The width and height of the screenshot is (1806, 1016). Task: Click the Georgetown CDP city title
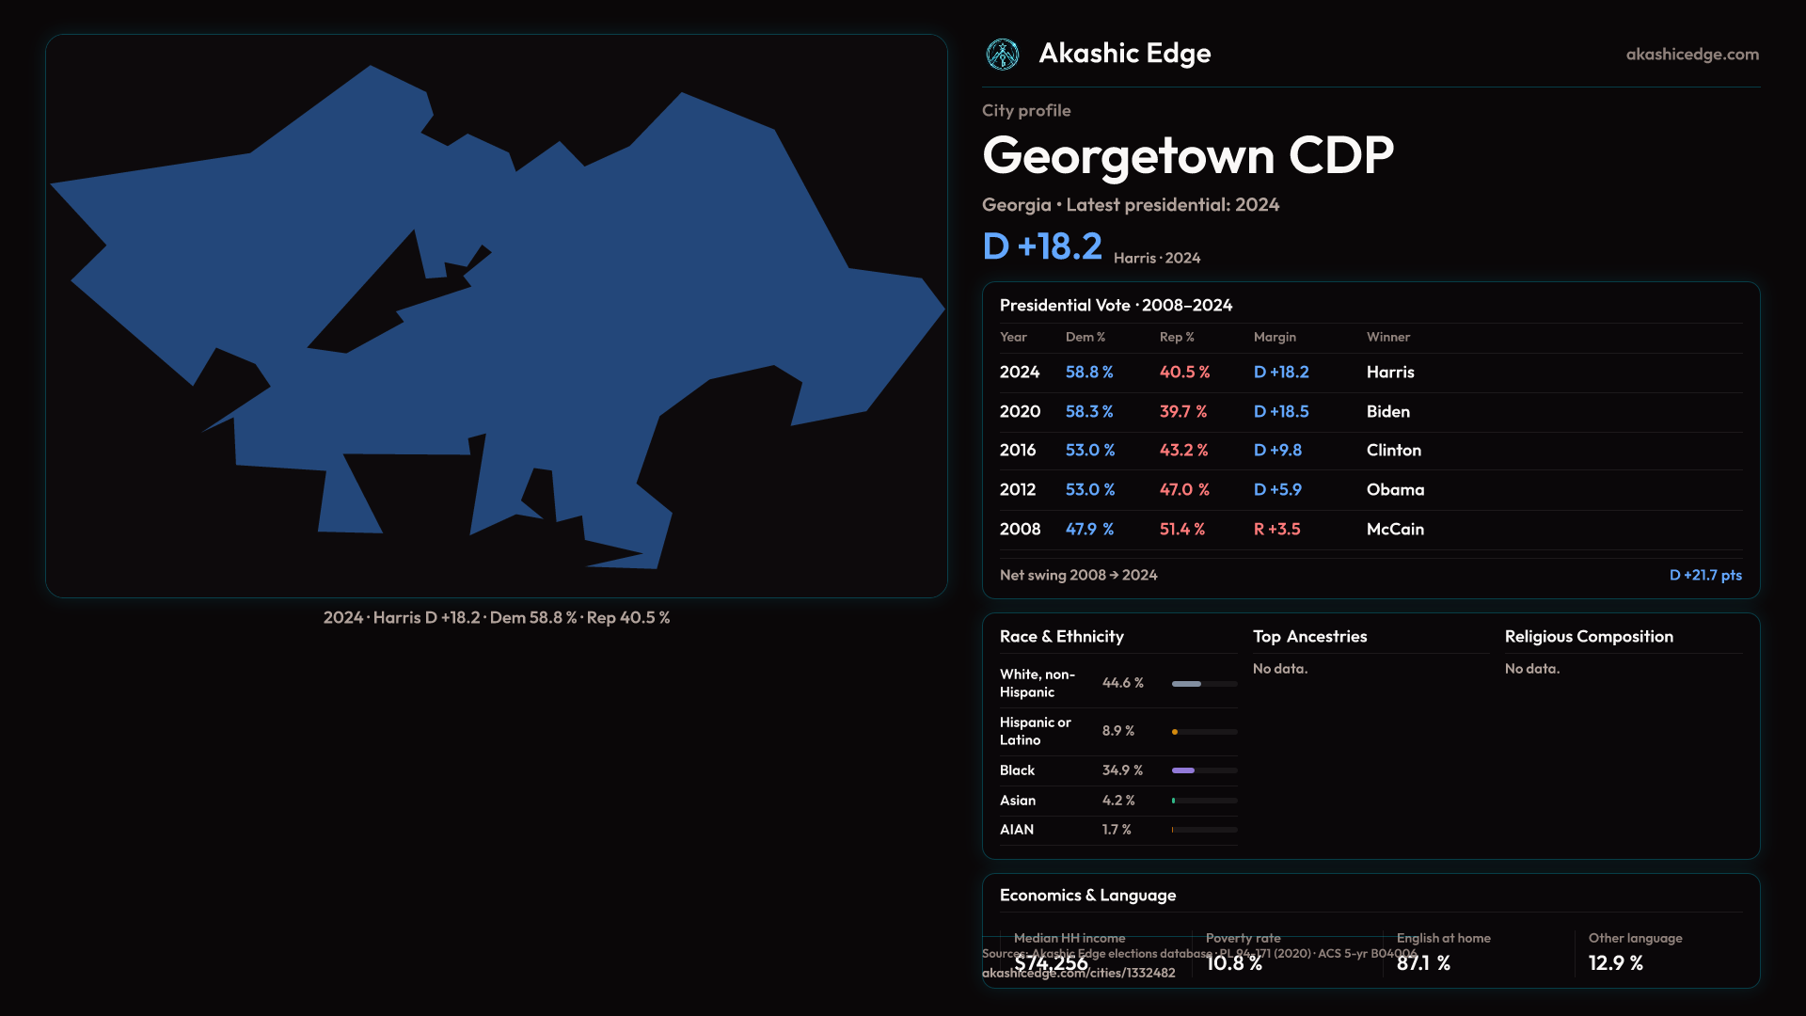pos(1187,155)
